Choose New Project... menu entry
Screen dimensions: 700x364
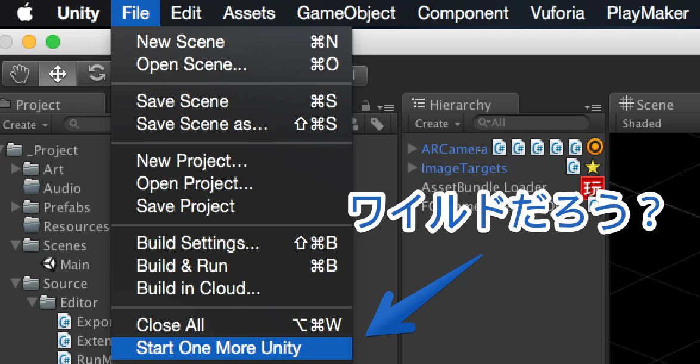[x=232, y=161]
